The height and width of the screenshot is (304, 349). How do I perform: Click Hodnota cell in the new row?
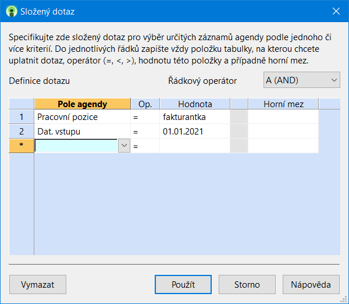195,146
